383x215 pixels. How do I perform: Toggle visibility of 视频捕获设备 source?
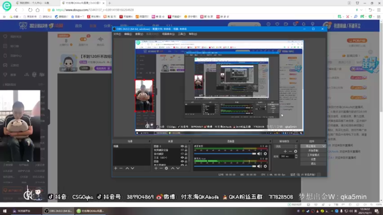point(182,150)
